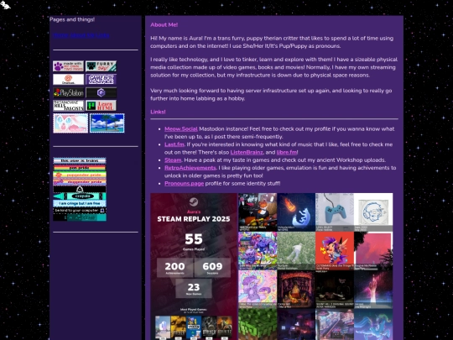Viewport: 453px width, 340px height.
Task: Click the blue palm tree sky stamp
Action: (107, 123)
